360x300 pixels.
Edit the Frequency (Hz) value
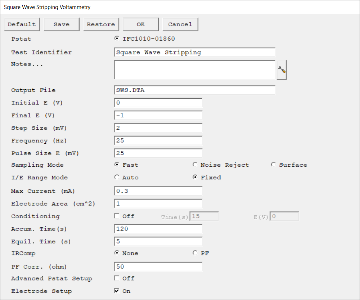click(158, 140)
